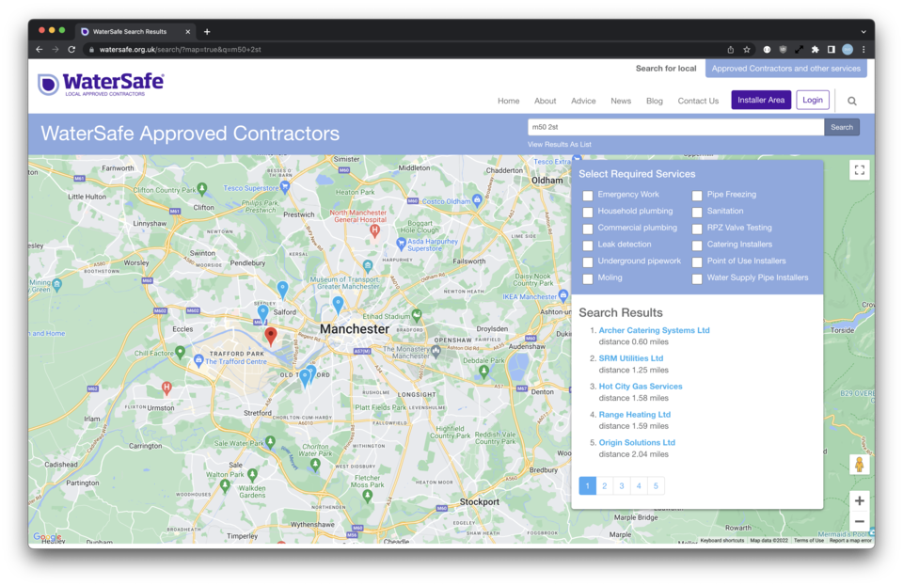Click the magnifier search icon in the header
The height and width of the screenshot is (586, 903).
[x=852, y=101]
